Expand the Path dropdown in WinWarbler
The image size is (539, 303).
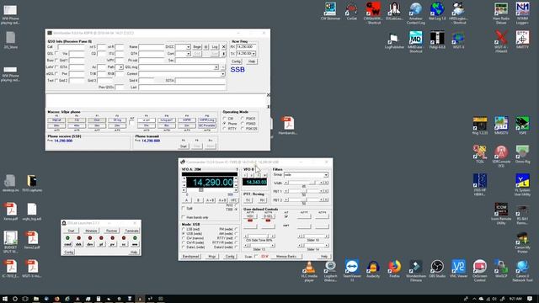tap(121, 67)
